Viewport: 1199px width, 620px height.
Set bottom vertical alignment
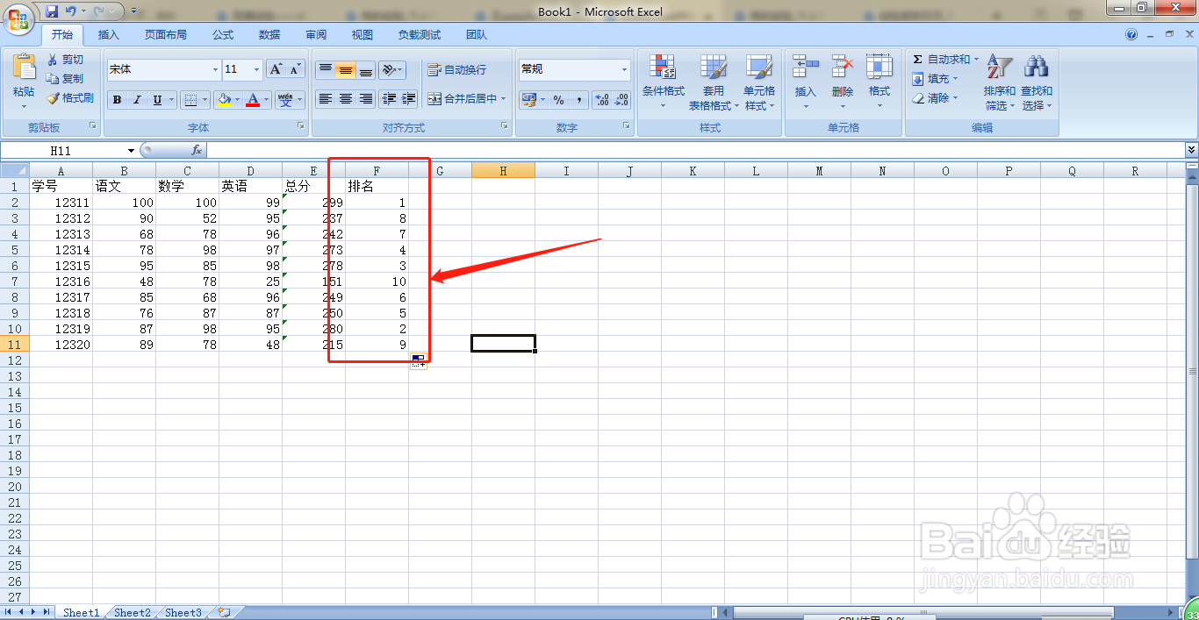tap(366, 69)
